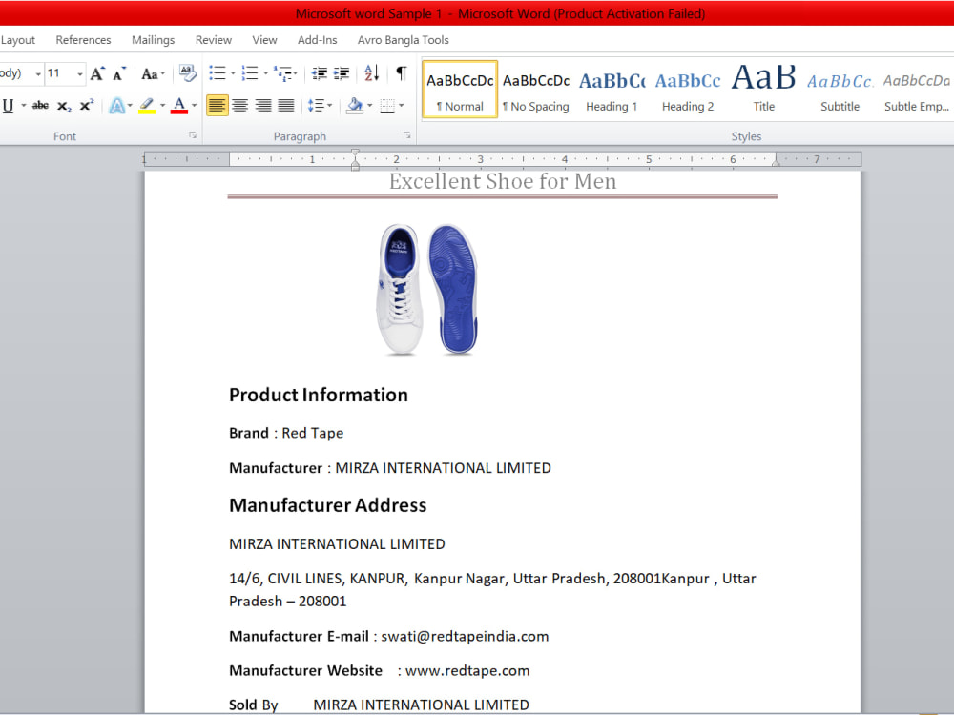
Task: Click the first line indent ruler marker
Action: (355, 153)
